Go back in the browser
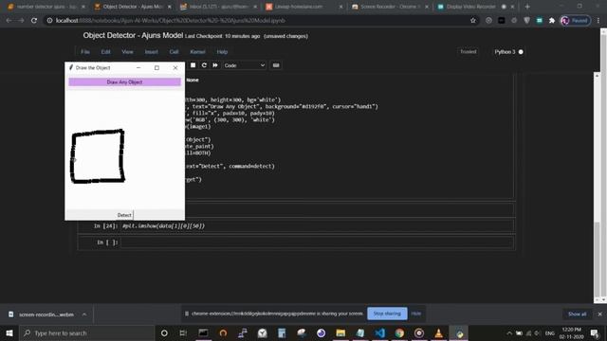607x341 pixels. click(9, 21)
